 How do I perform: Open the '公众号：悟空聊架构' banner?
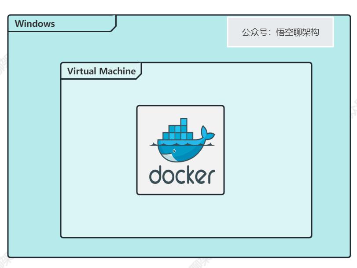click(280, 32)
